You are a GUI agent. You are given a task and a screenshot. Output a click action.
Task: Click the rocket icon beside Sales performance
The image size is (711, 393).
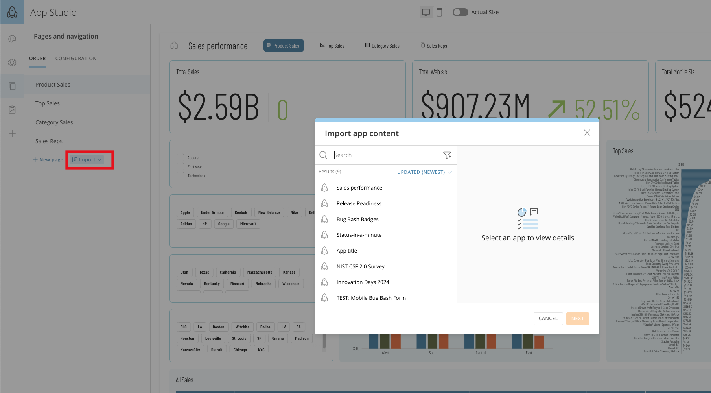tap(324, 188)
